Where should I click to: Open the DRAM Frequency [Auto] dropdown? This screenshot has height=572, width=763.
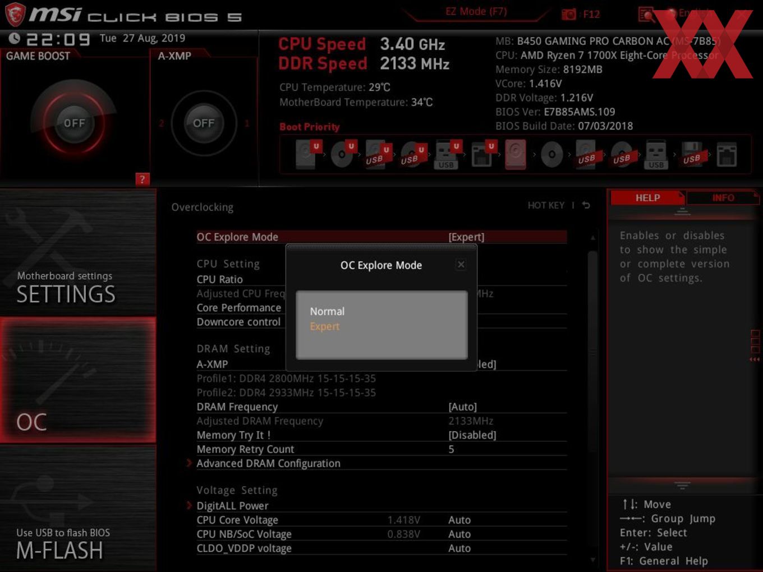coord(463,407)
